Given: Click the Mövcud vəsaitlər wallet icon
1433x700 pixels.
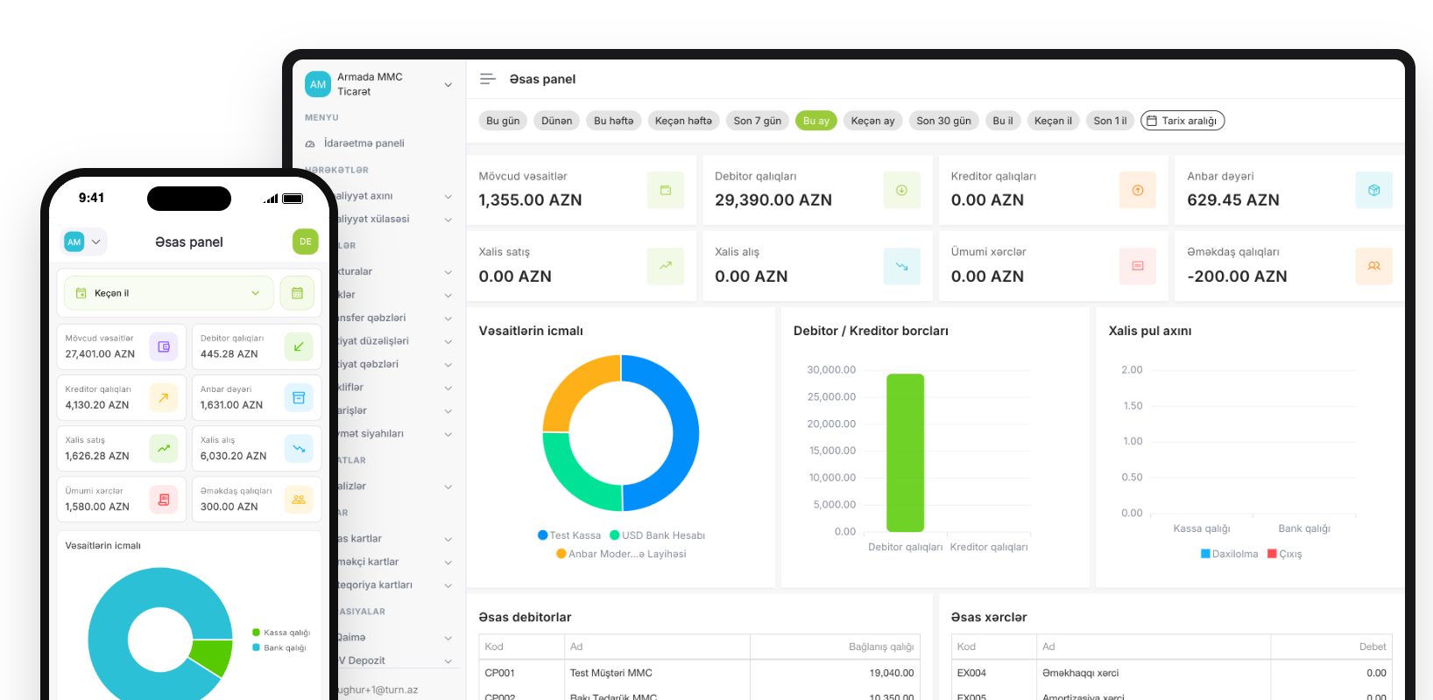Looking at the screenshot, I should (666, 190).
